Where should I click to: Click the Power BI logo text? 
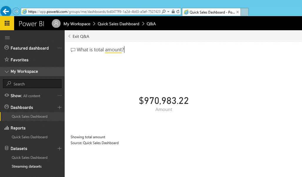(31, 24)
